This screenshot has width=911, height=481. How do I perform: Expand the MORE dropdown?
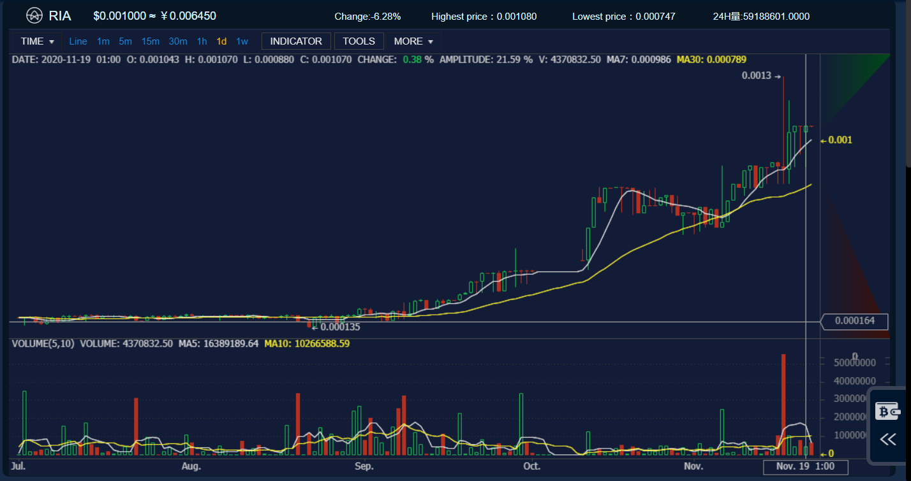(x=413, y=41)
